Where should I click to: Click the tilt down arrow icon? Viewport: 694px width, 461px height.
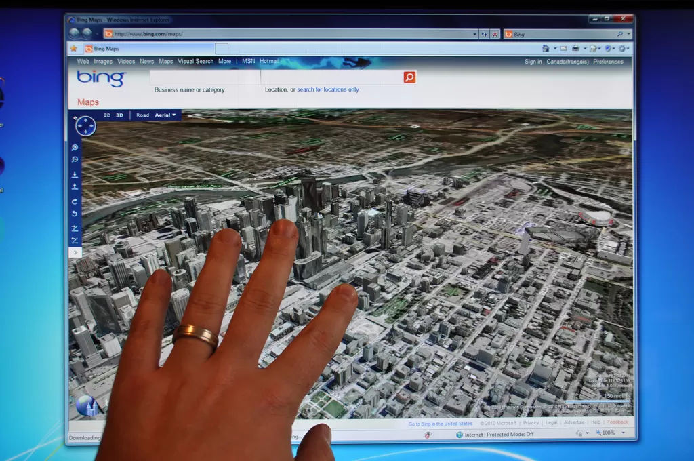[x=75, y=174]
